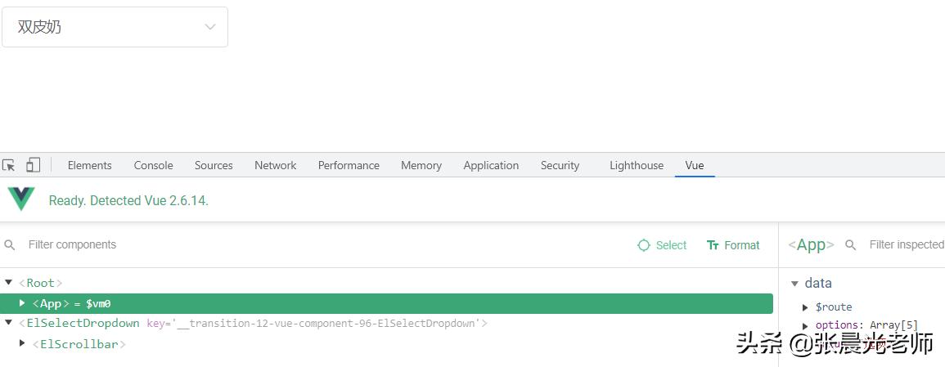Screen dimensions: 945x367
Task: Open the Network tab
Action: click(275, 165)
